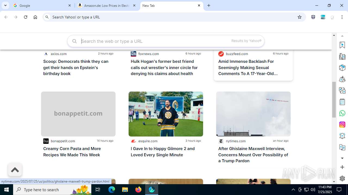Viewport: 348px width, 195px height.
Task: Click the axios.com source label
Action: pyautogui.click(x=59, y=54)
